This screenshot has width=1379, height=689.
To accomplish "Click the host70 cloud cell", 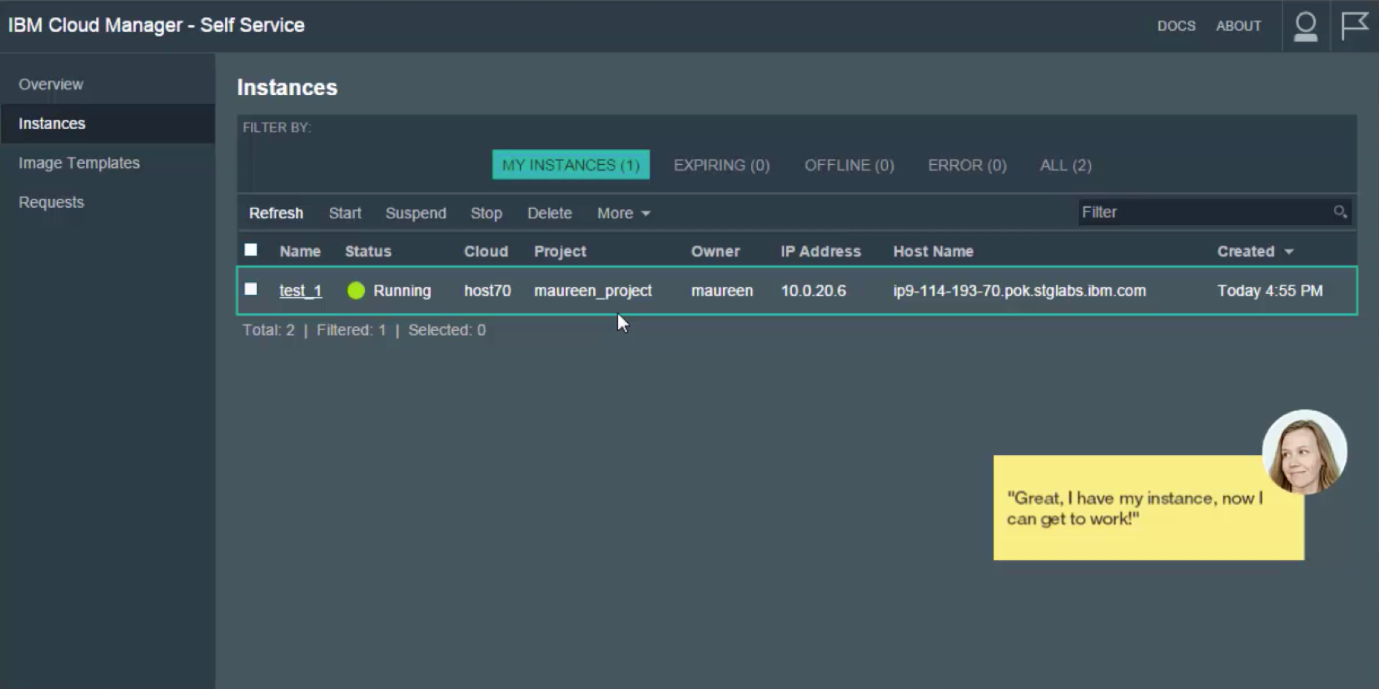I will click(x=487, y=291).
